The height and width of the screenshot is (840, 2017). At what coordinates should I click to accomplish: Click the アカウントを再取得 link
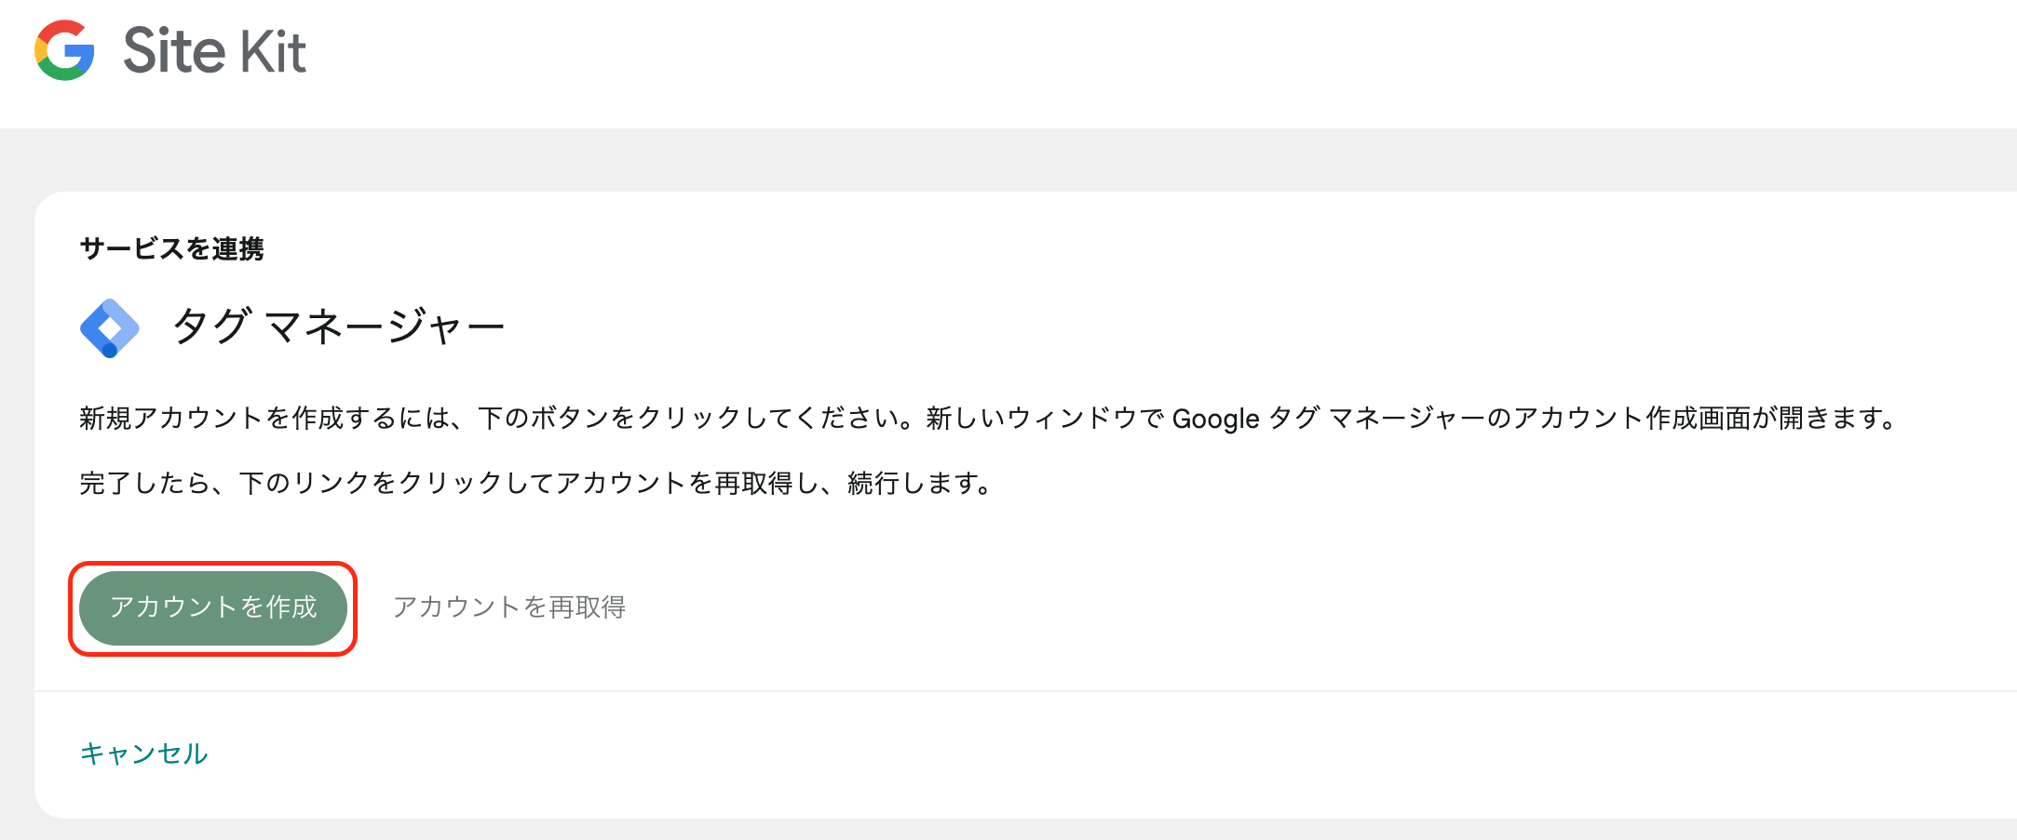509,607
